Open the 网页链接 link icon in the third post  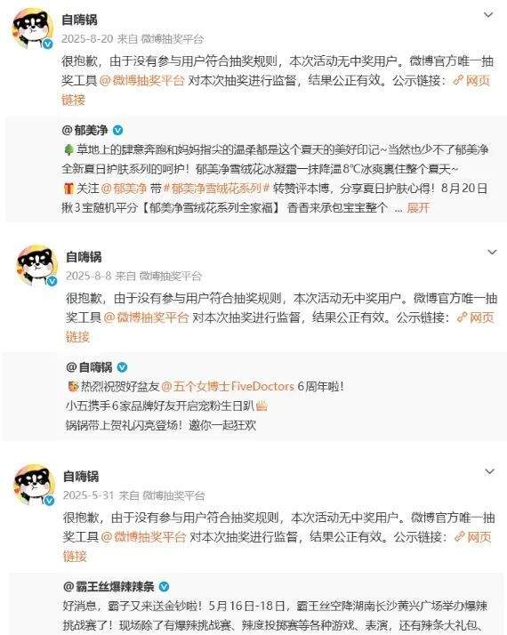459,537
